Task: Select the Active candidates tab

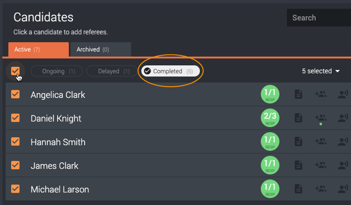Action: (x=38, y=49)
